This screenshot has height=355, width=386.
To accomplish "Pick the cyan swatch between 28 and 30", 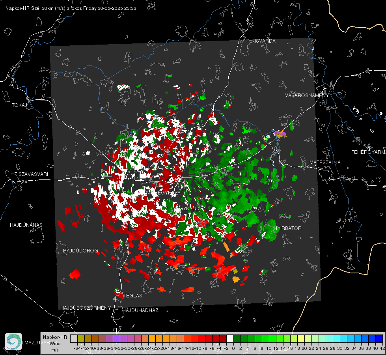I will tap(337, 339).
